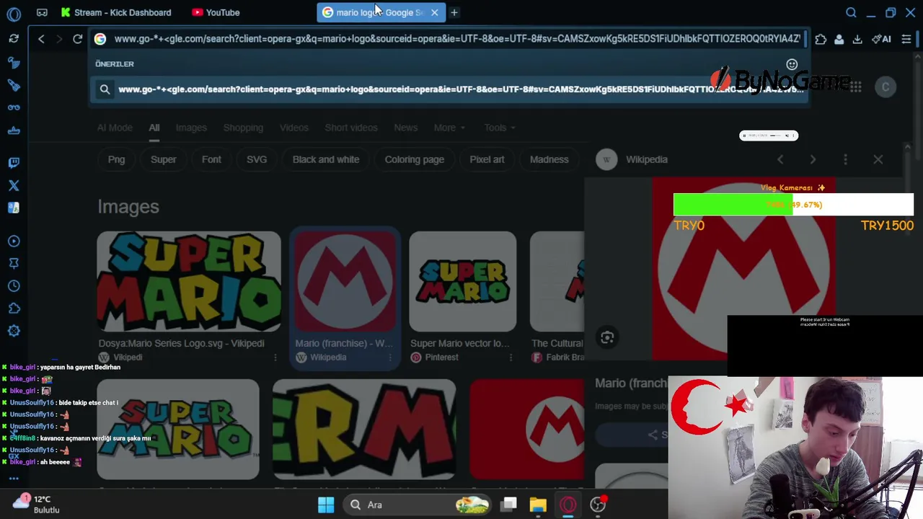Filter by Black and white chip
This screenshot has width=923, height=519.
pos(326,159)
